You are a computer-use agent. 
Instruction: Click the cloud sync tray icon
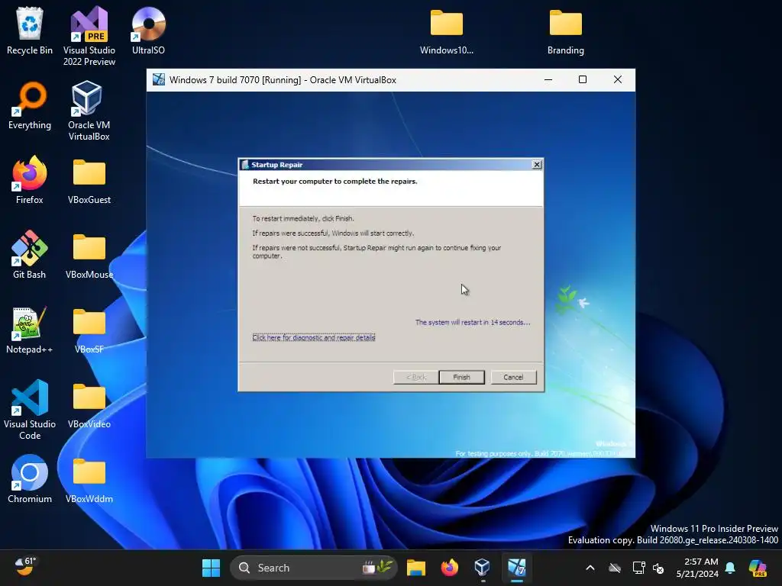tap(615, 568)
